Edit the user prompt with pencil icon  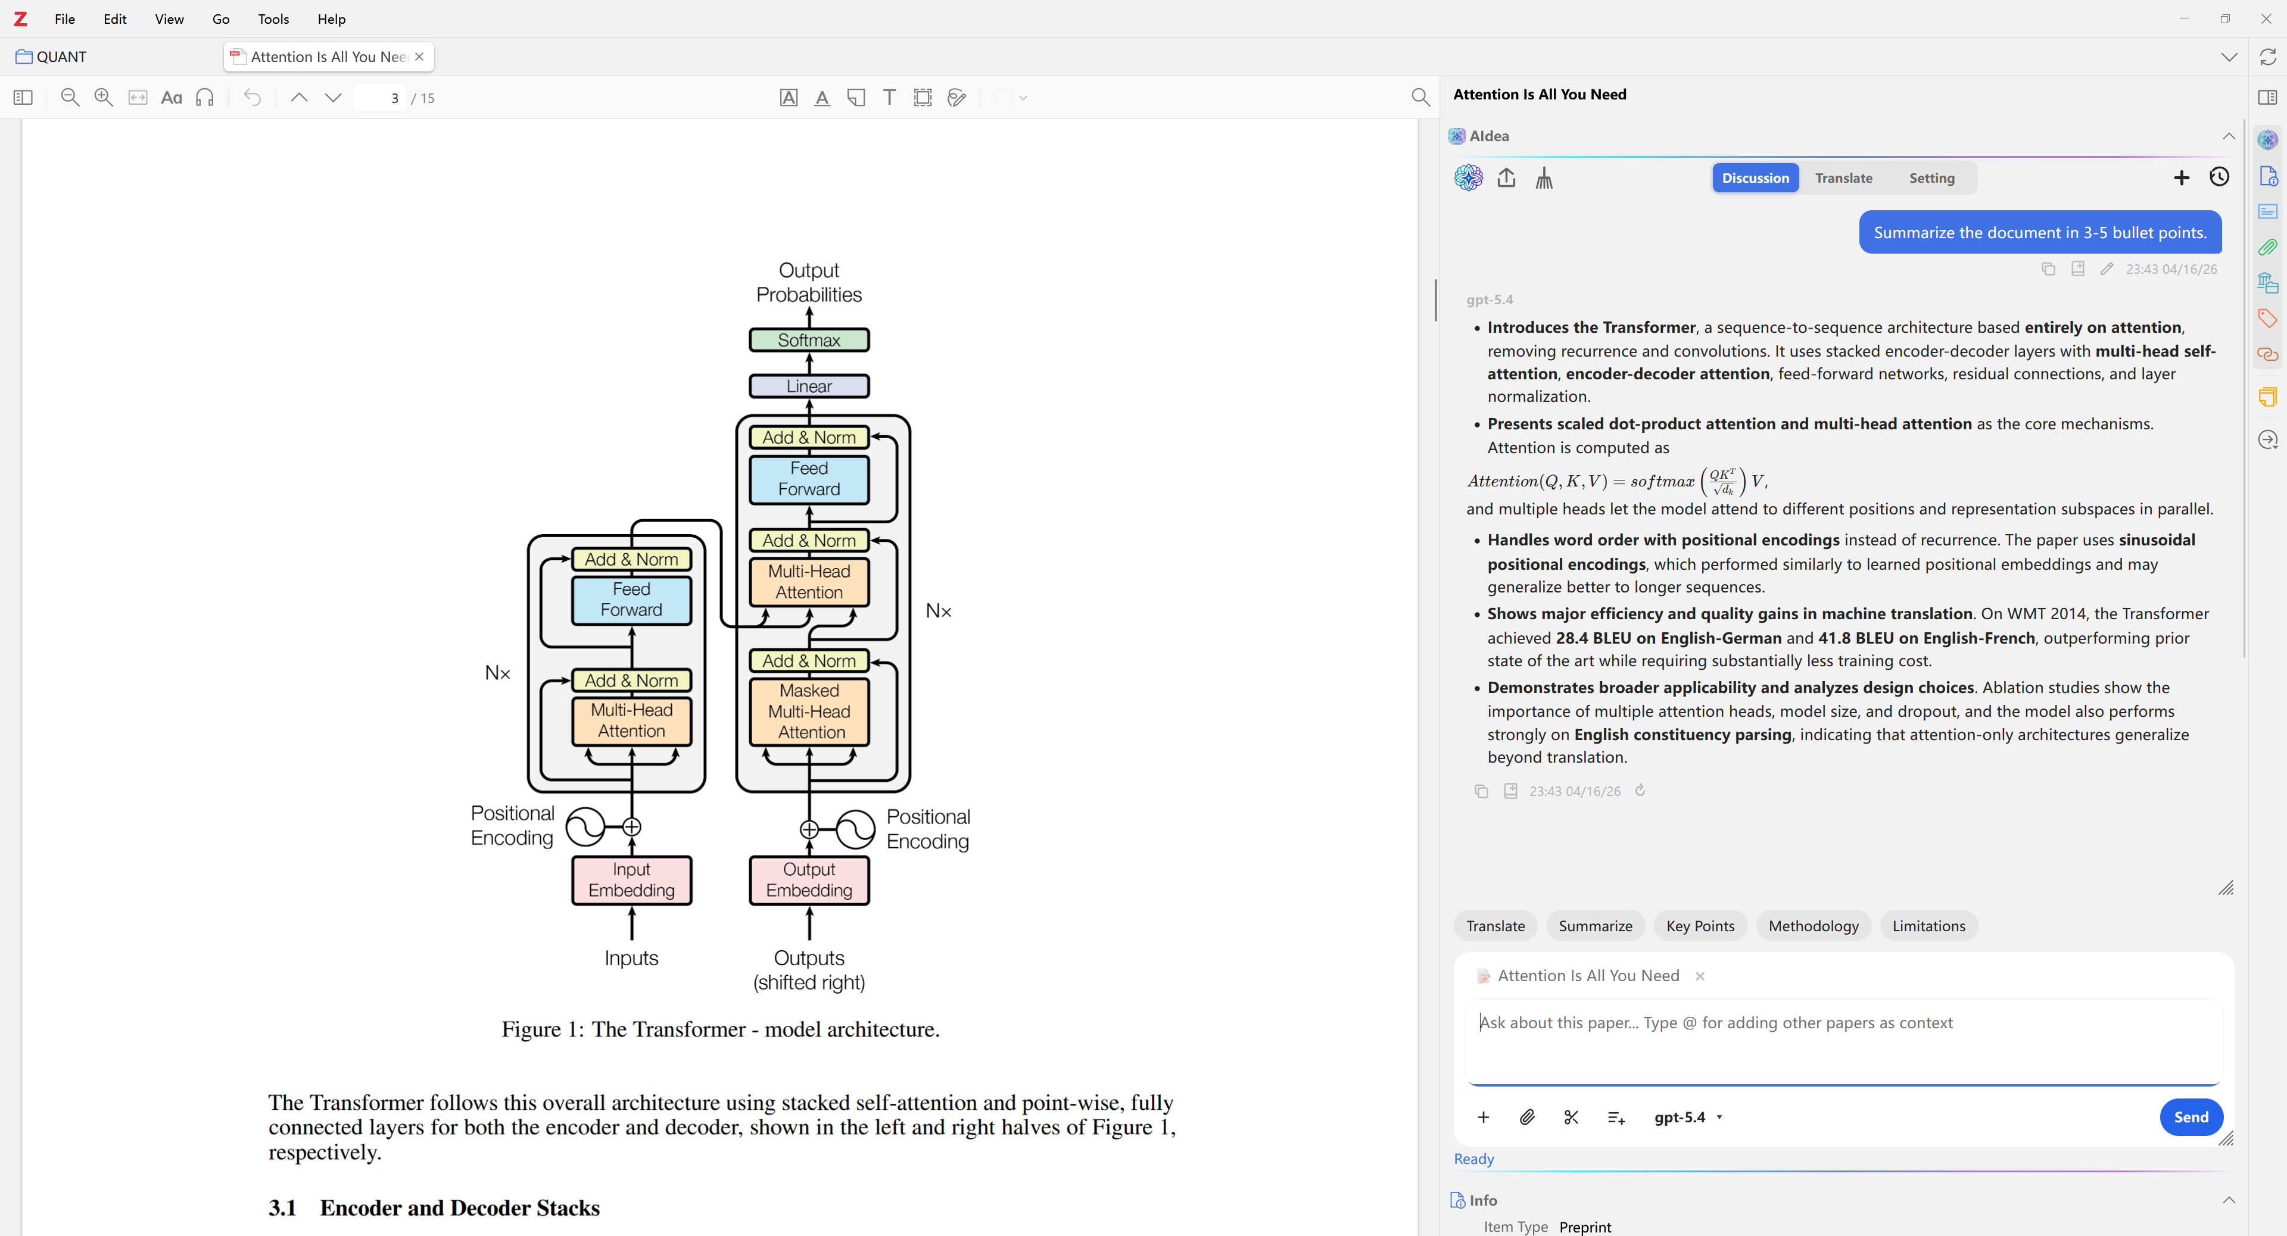pyautogui.click(x=2107, y=269)
